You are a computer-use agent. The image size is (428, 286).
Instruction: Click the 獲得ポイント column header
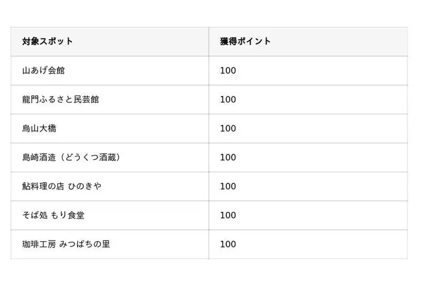pos(308,42)
